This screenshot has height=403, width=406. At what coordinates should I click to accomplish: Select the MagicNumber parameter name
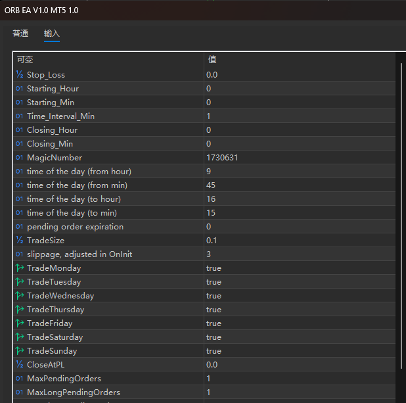coord(55,158)
